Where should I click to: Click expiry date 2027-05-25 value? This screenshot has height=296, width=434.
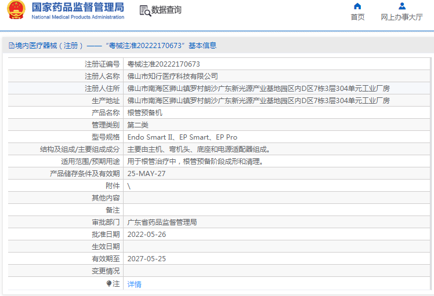point(146,259)
